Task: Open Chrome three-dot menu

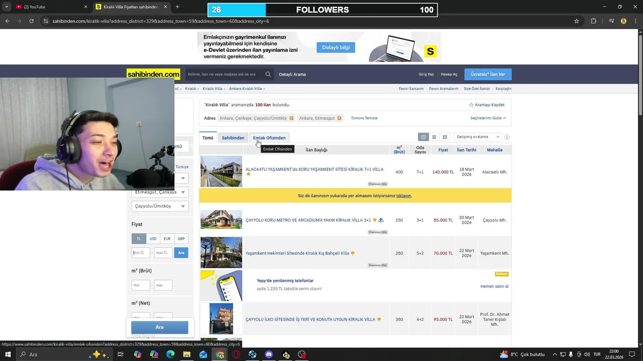Action: pos(635,21)
